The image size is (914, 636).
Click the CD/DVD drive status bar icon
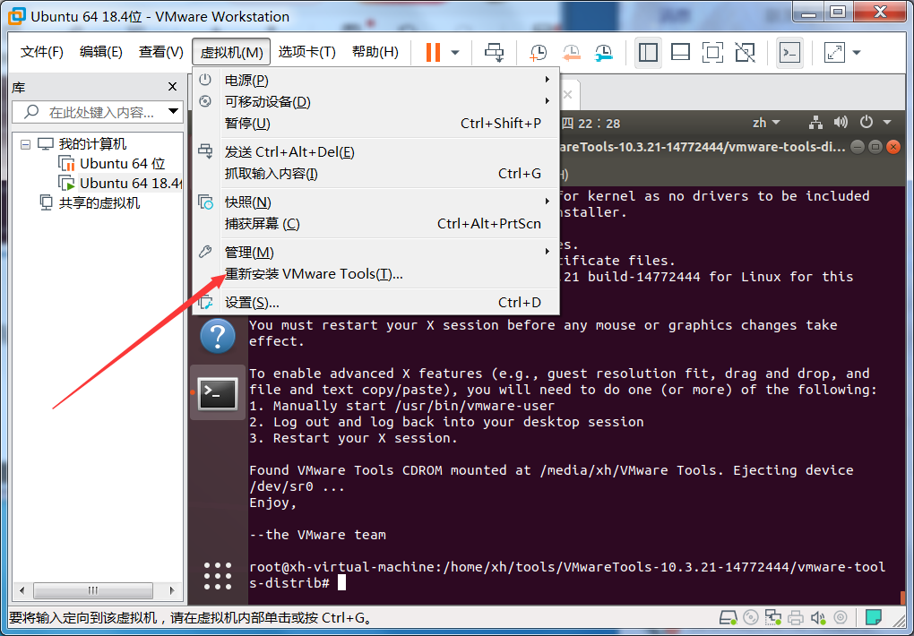point(751,617)
